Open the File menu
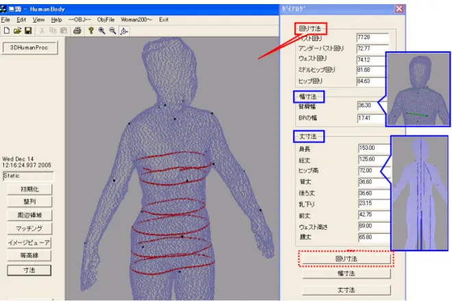This screenshot has width=452, height=301. 5,20
